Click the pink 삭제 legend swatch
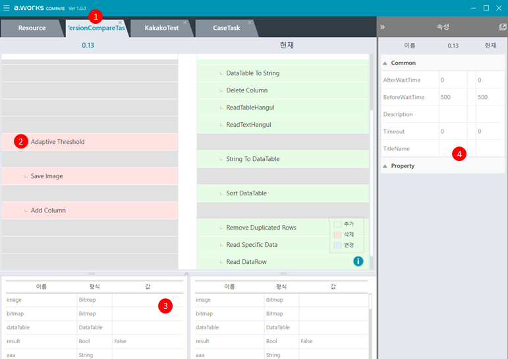508x359 pixels. (338, 235)
